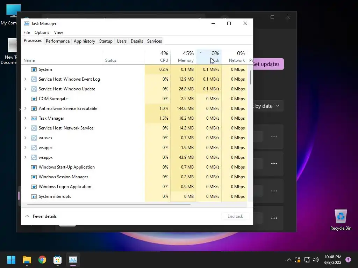
Task: Expand the 1.9 MB wsappx row
Action: [x=25, y=148]
